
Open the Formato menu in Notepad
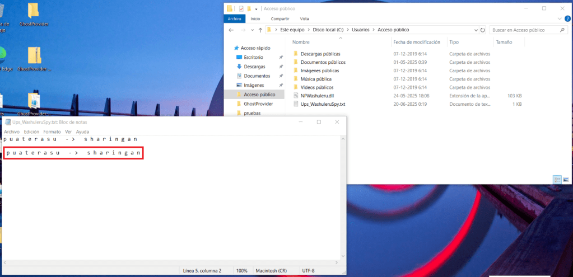tap(52, 132)
